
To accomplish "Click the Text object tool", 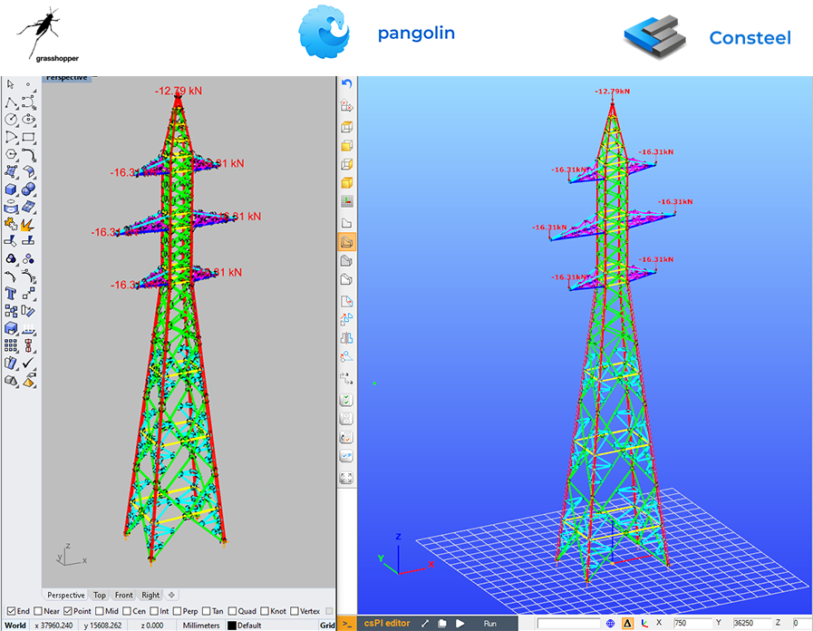I will pos(11,294).
